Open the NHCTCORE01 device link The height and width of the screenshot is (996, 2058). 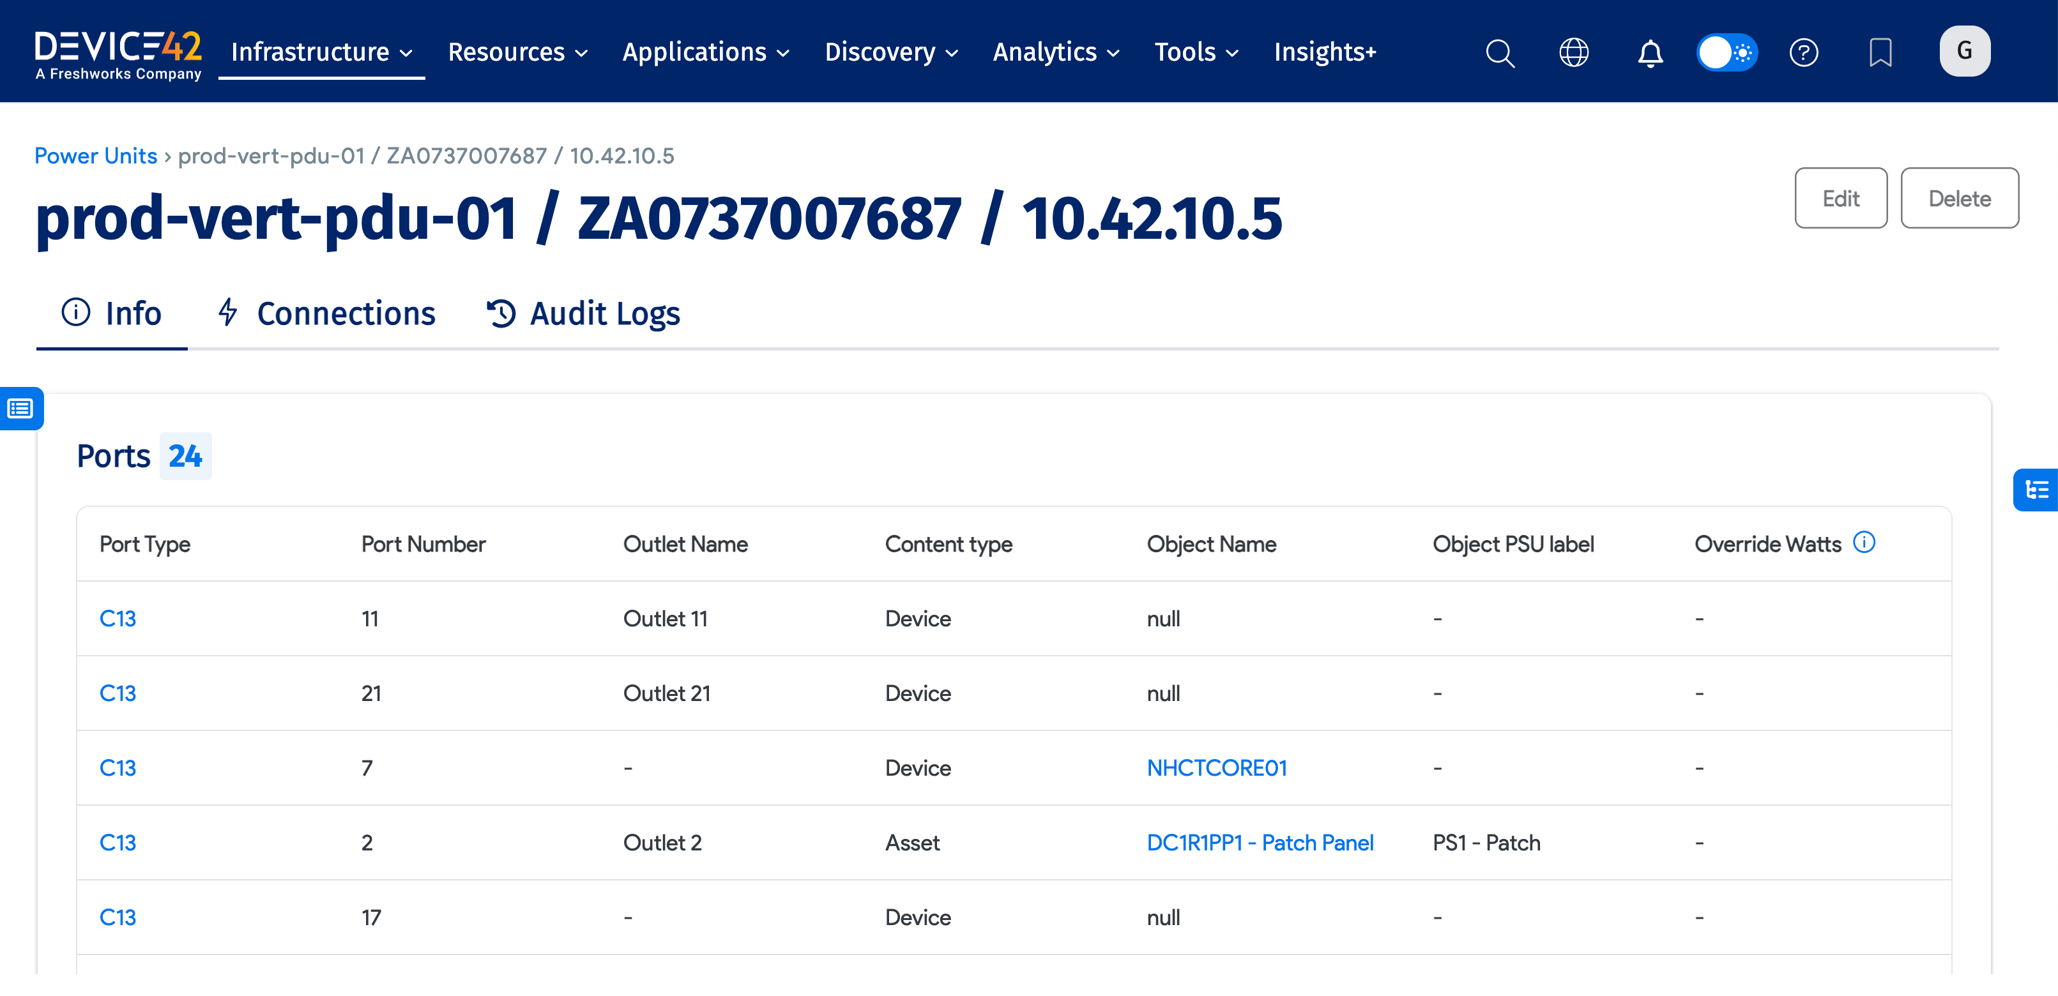[x=1216, y=767]
